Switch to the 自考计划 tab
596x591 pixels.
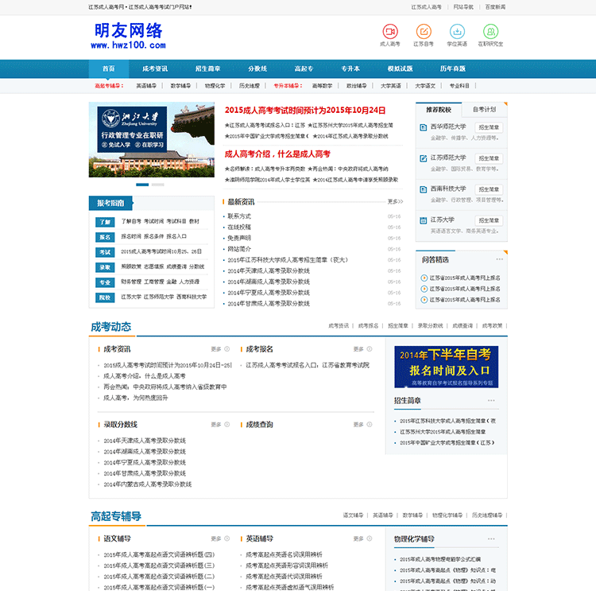point(484,110)
